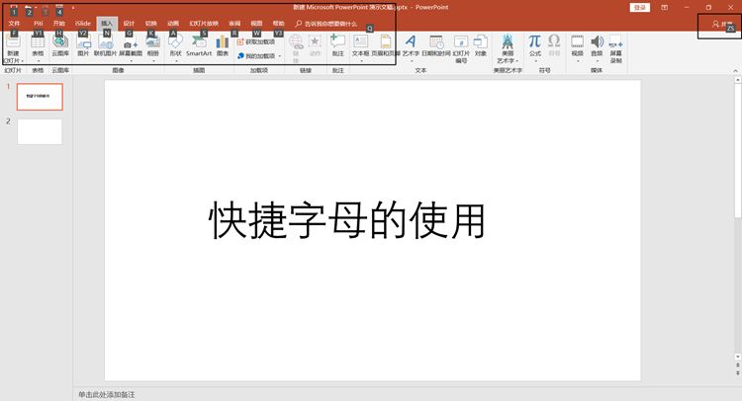Open the 动画 Animations tab
This screenshot has height=401, width=742.
pyautogui.click(x=173, y=23)
